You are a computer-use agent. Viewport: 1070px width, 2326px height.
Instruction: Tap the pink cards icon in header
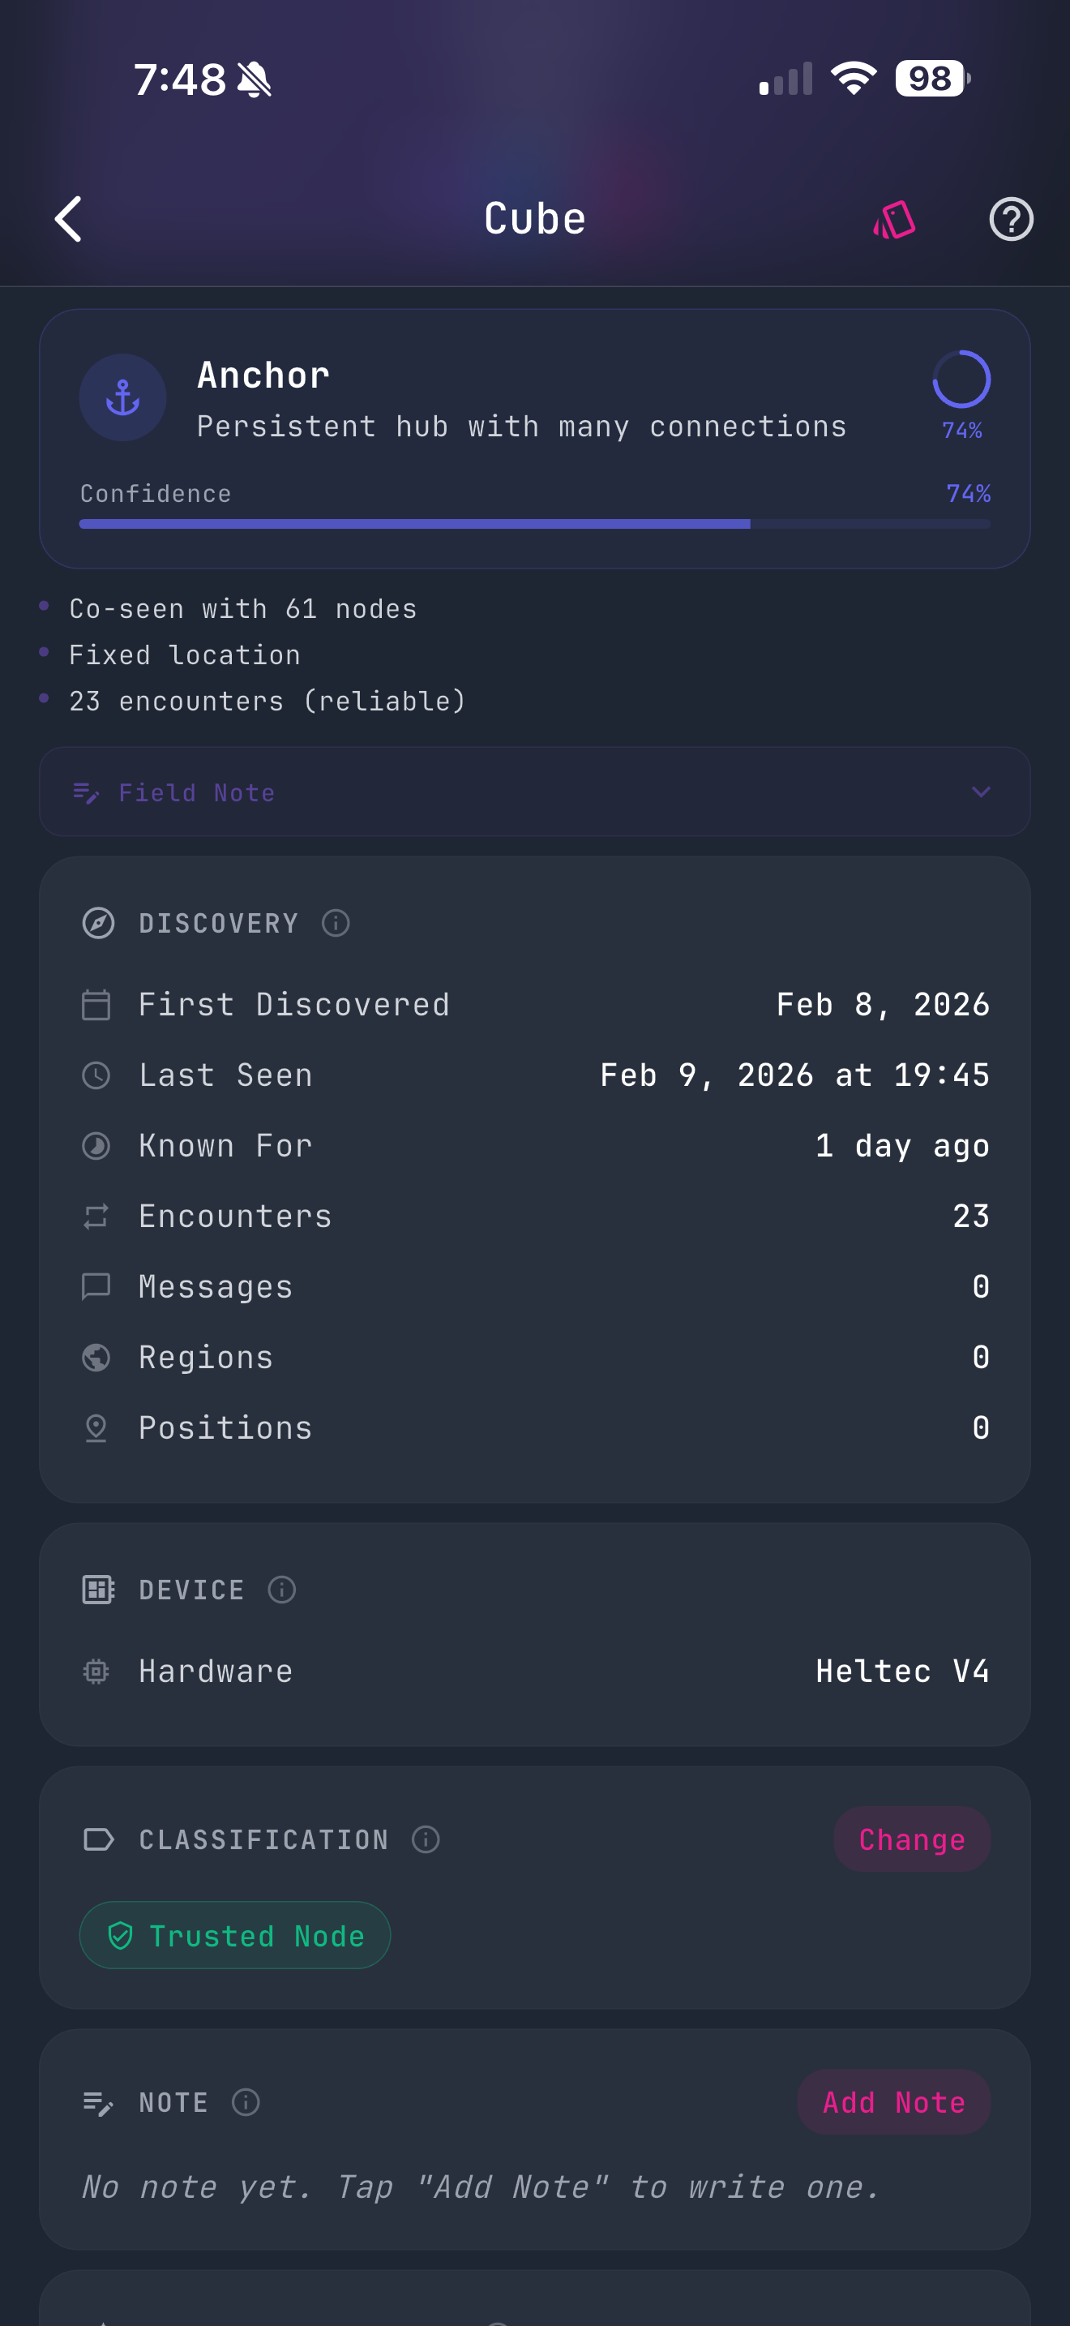894,220
